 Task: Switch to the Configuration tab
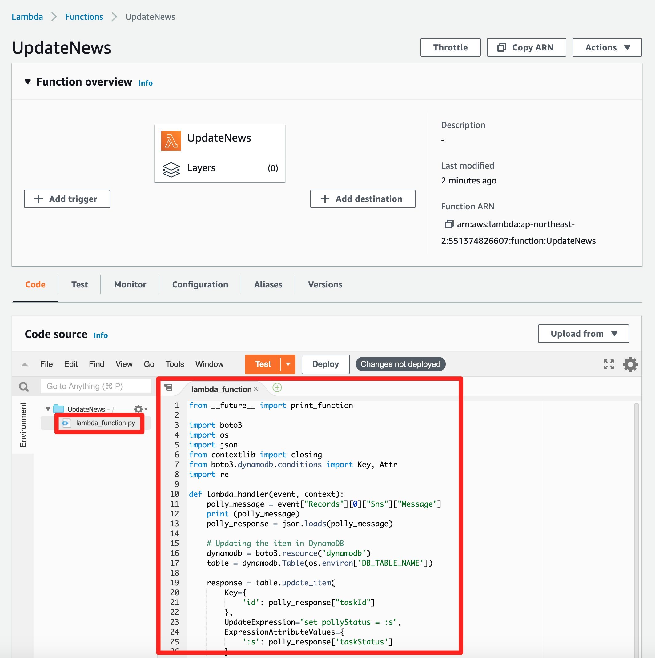pyautogui.click(x=200, y=284)
